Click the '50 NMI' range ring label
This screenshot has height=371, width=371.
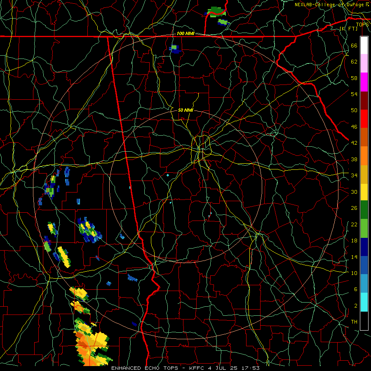[x=185, y=110]
